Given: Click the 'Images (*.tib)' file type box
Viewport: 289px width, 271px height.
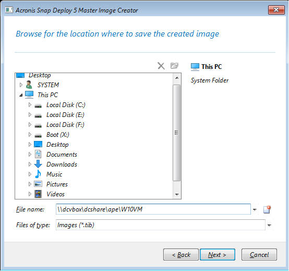Looking at the screenshot, I should coord(160,225).
